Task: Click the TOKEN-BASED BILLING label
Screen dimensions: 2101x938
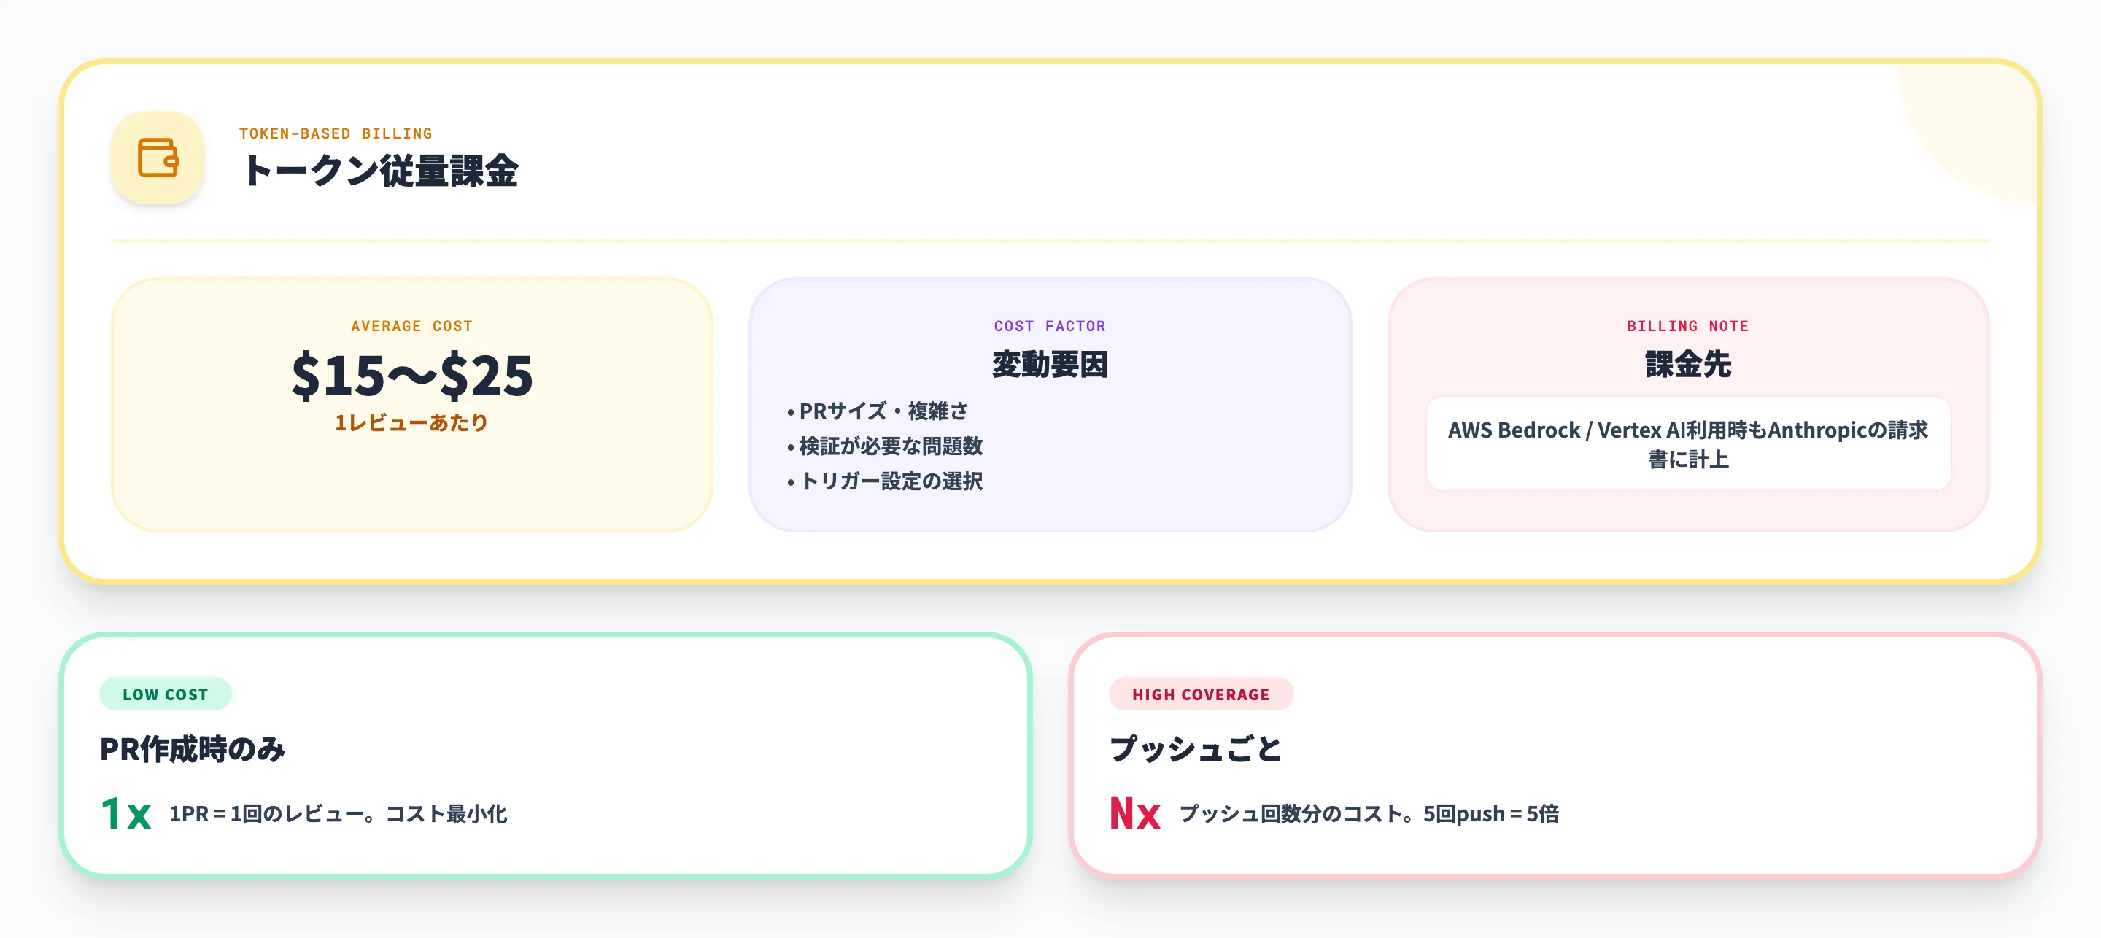Action: coord(336,133)
